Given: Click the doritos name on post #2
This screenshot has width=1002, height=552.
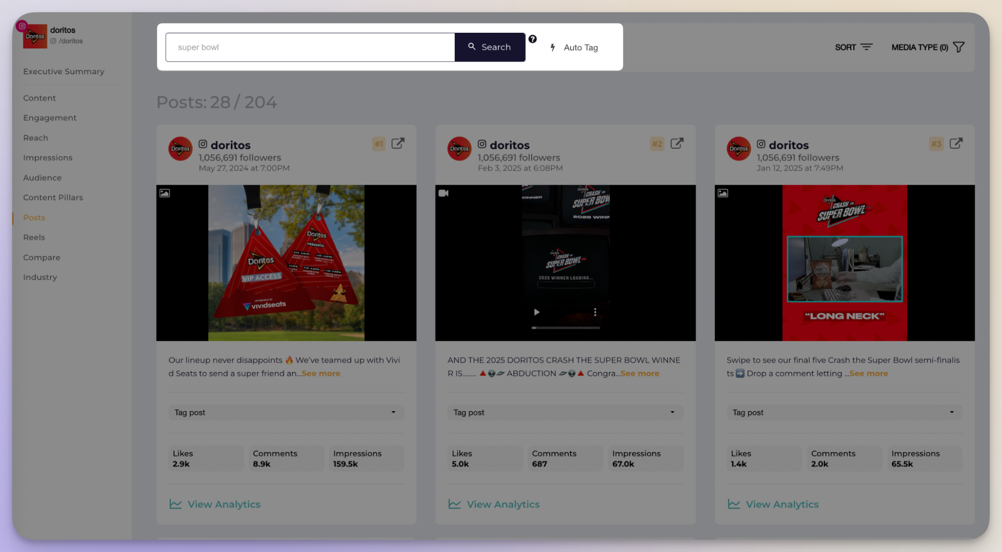Looking at the screenshot, I should [510, 145].
